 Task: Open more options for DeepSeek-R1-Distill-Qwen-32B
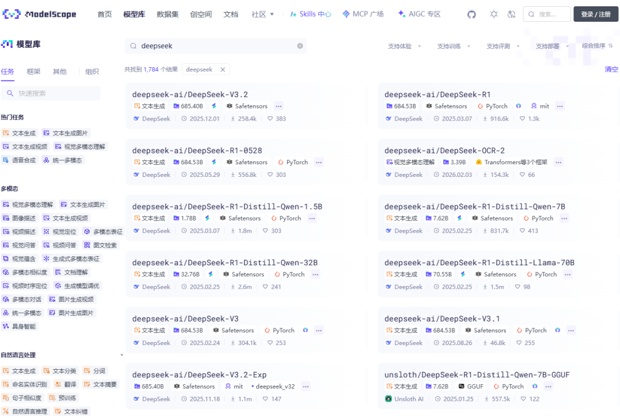(x=315, y=274)
